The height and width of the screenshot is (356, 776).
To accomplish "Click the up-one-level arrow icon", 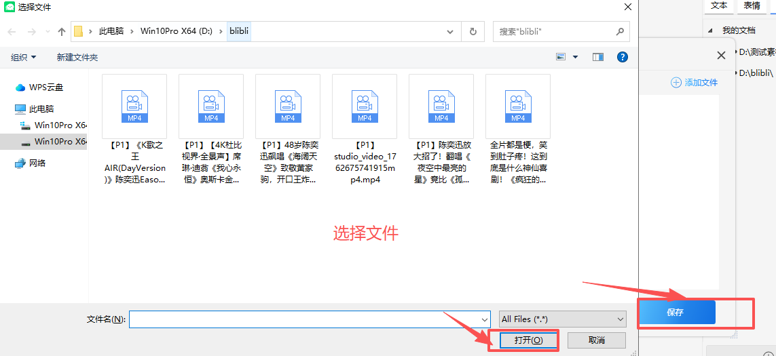I will [62, 32].
